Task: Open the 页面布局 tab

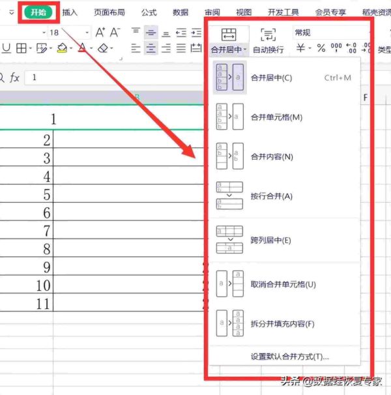Action: [x=109, y=12]
